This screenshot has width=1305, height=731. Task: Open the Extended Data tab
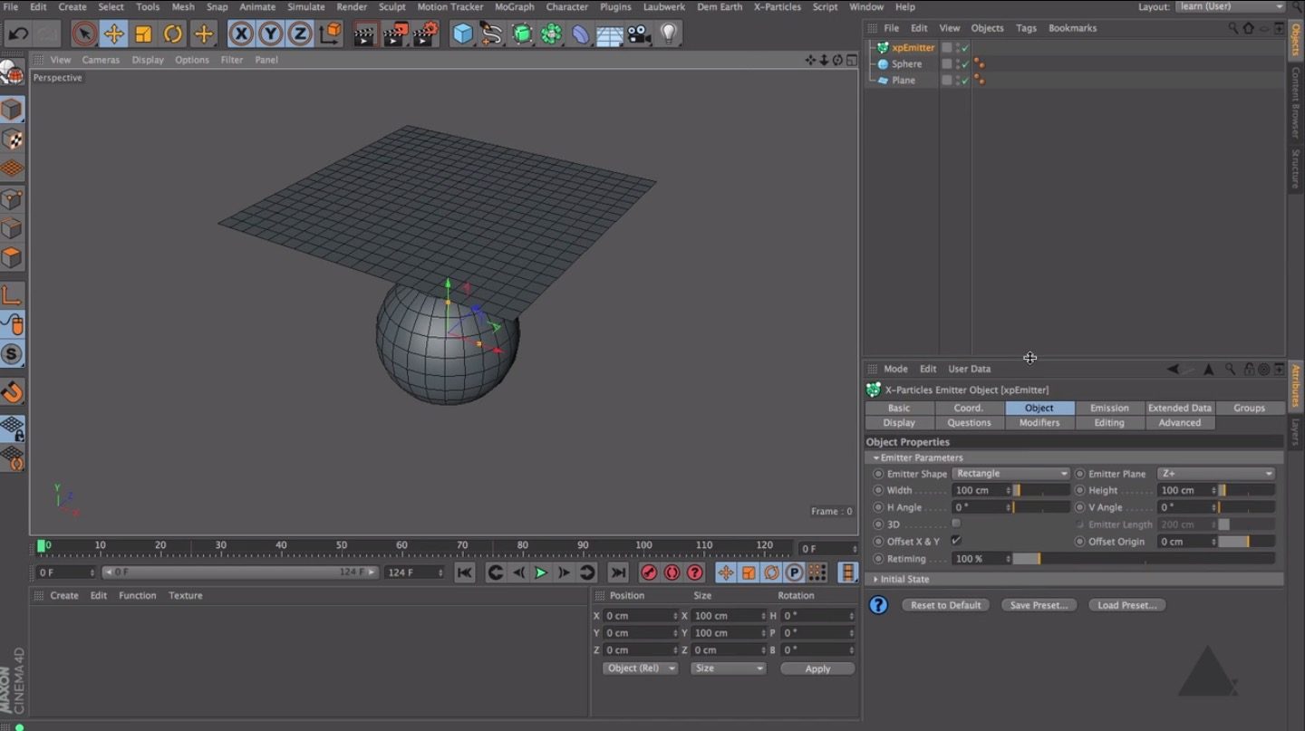coord(1180,408)
